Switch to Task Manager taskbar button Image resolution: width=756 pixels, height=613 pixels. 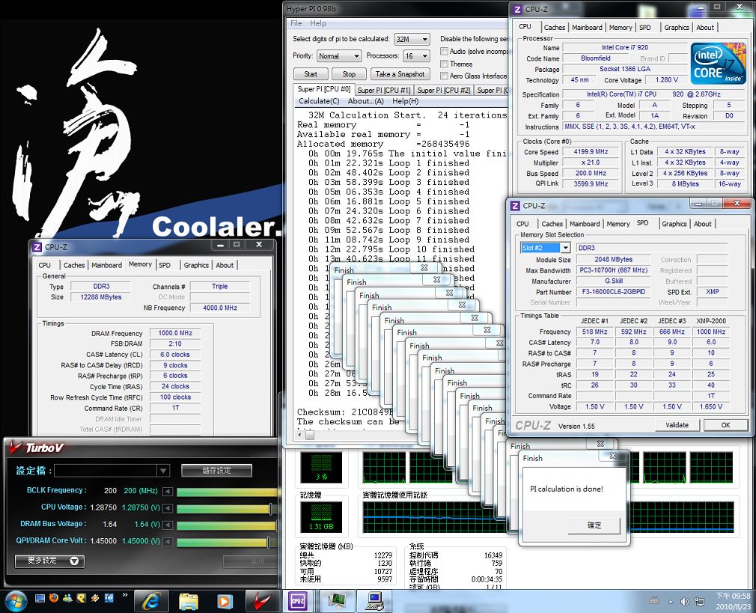pos(337,601)
